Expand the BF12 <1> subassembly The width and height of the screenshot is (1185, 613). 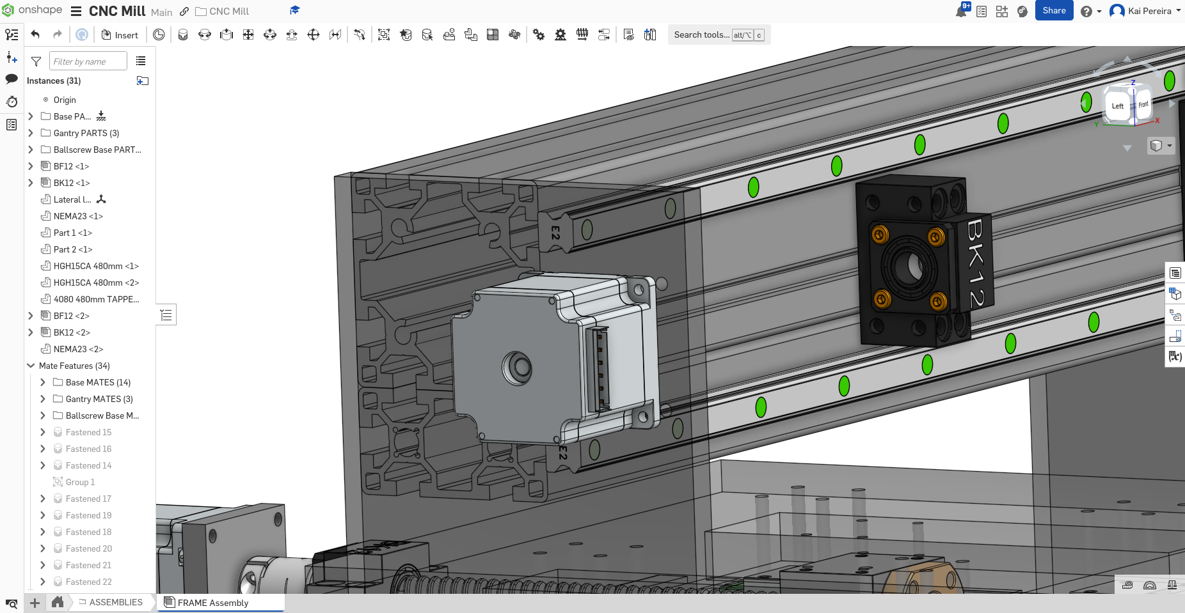coord(31,166)
